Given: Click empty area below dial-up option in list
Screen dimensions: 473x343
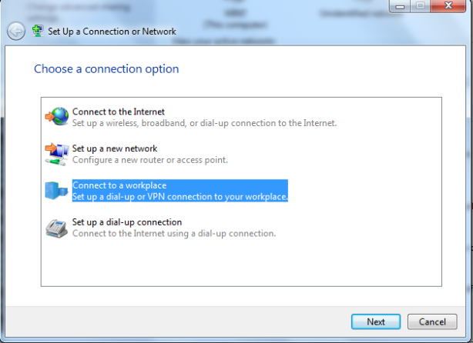Looking at the screenshot, I should coord(241,264).
